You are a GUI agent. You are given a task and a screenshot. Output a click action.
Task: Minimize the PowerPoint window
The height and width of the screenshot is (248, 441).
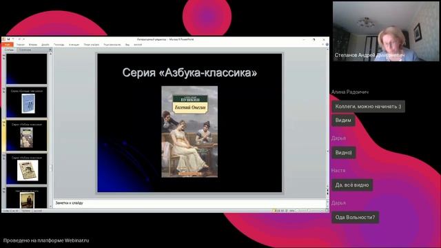[x=304, y=40]
